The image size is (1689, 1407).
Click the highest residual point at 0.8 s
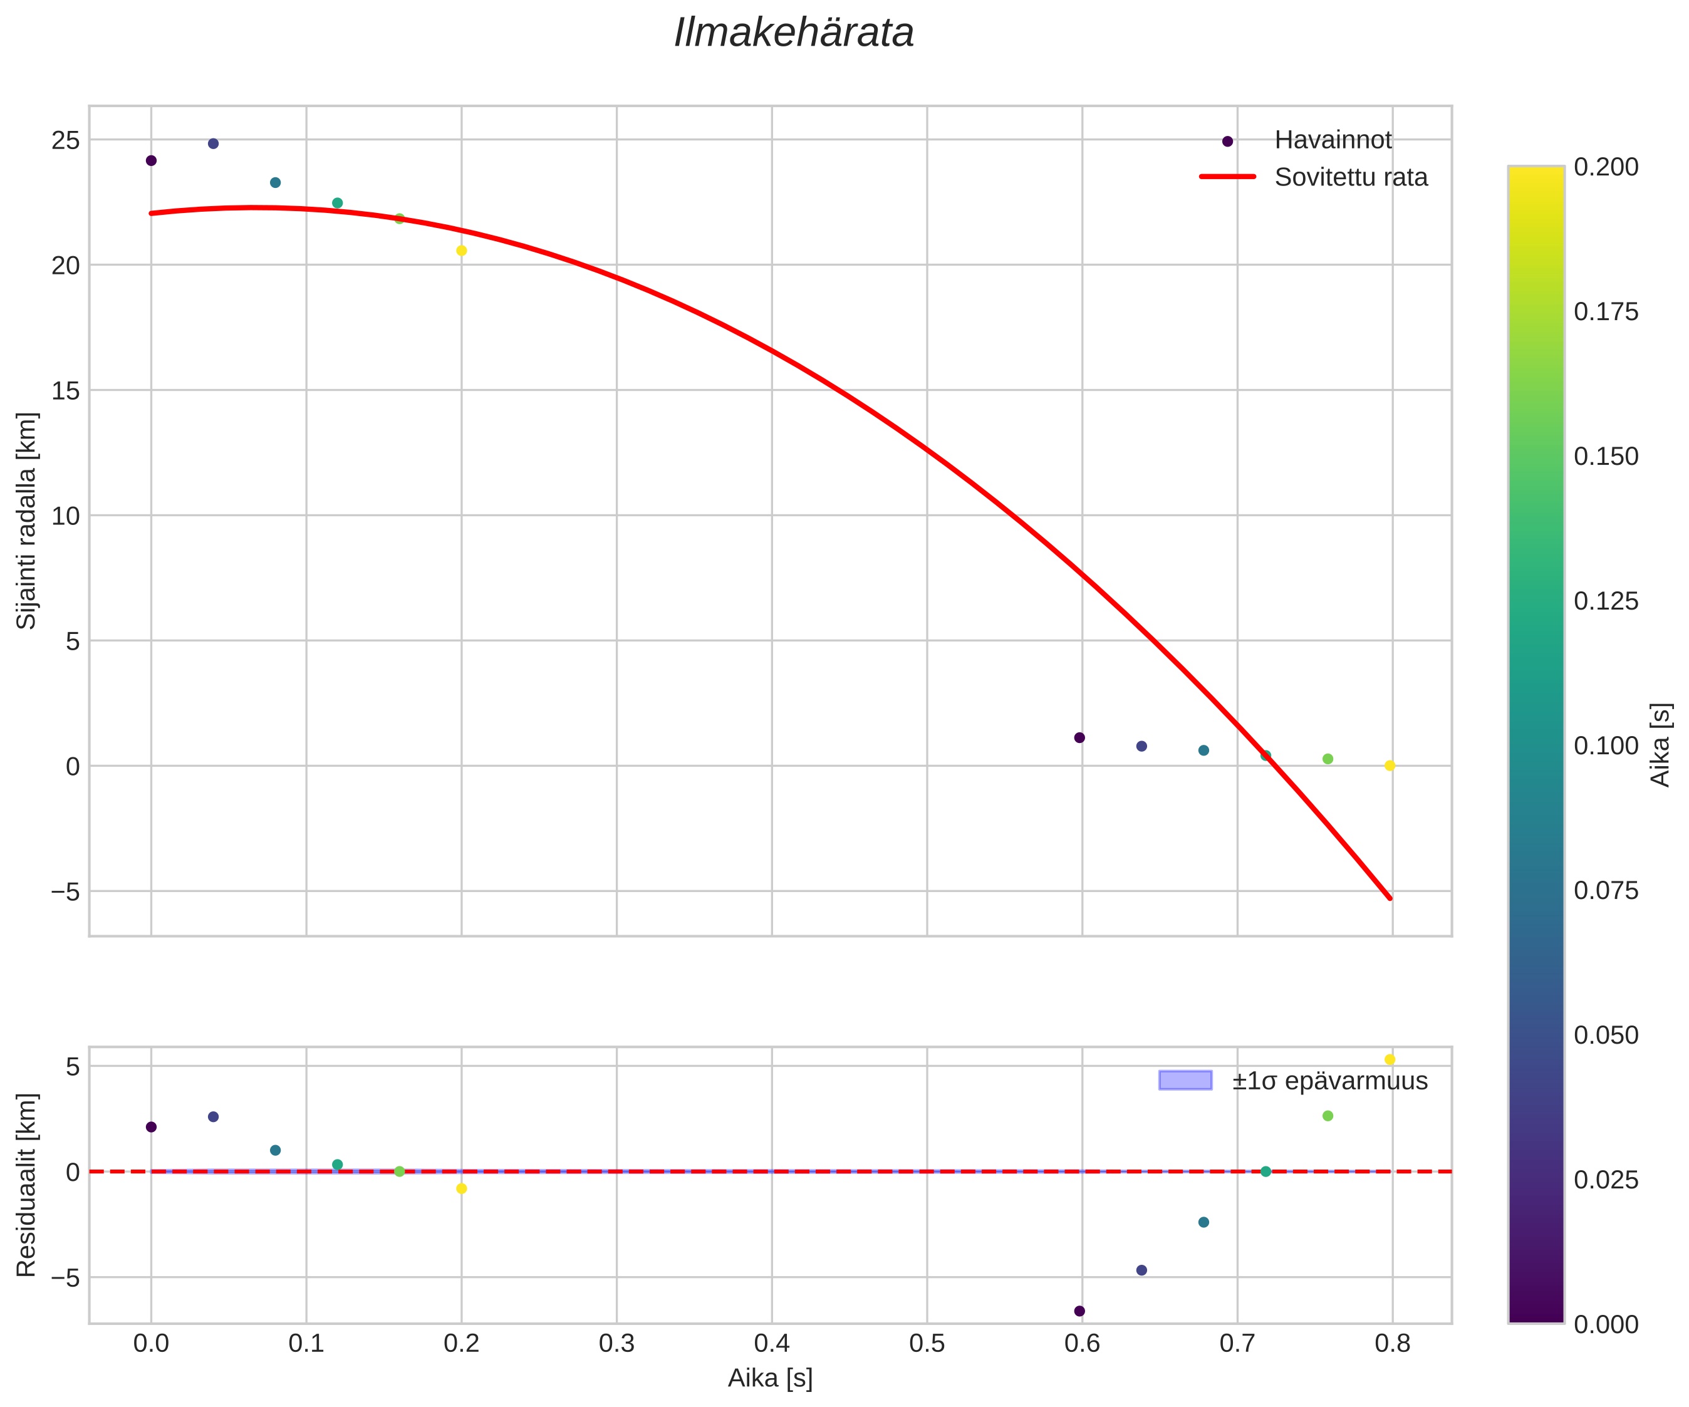click(1390, 1059)
